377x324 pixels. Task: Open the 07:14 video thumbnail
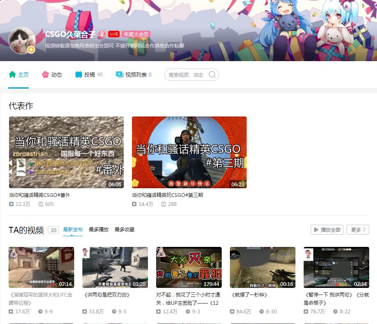click(x=41, y=267)
